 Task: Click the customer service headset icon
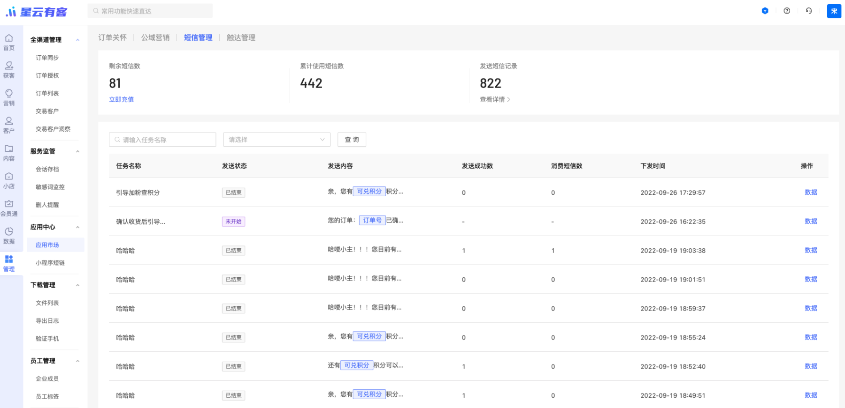tap(809, 11)
